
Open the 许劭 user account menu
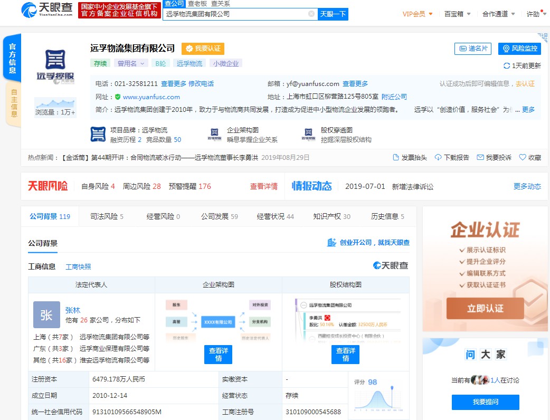536,14
